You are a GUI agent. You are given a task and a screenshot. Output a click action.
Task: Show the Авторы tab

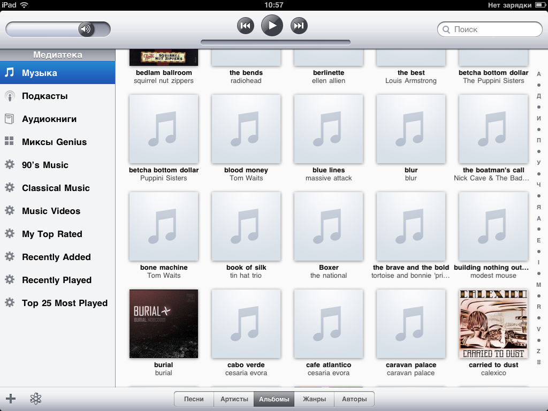354,399
